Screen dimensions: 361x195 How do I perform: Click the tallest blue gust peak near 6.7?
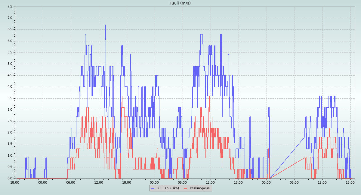pyautogui.click(x=105, y=25)
